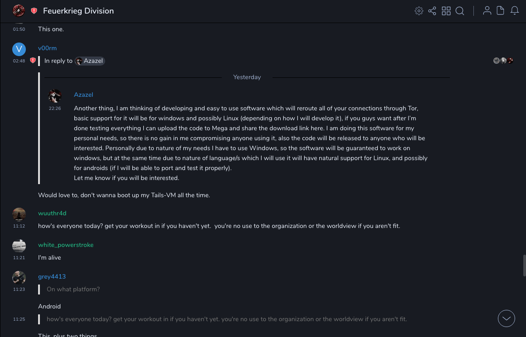Open v00rm sender name

(47, 48)
